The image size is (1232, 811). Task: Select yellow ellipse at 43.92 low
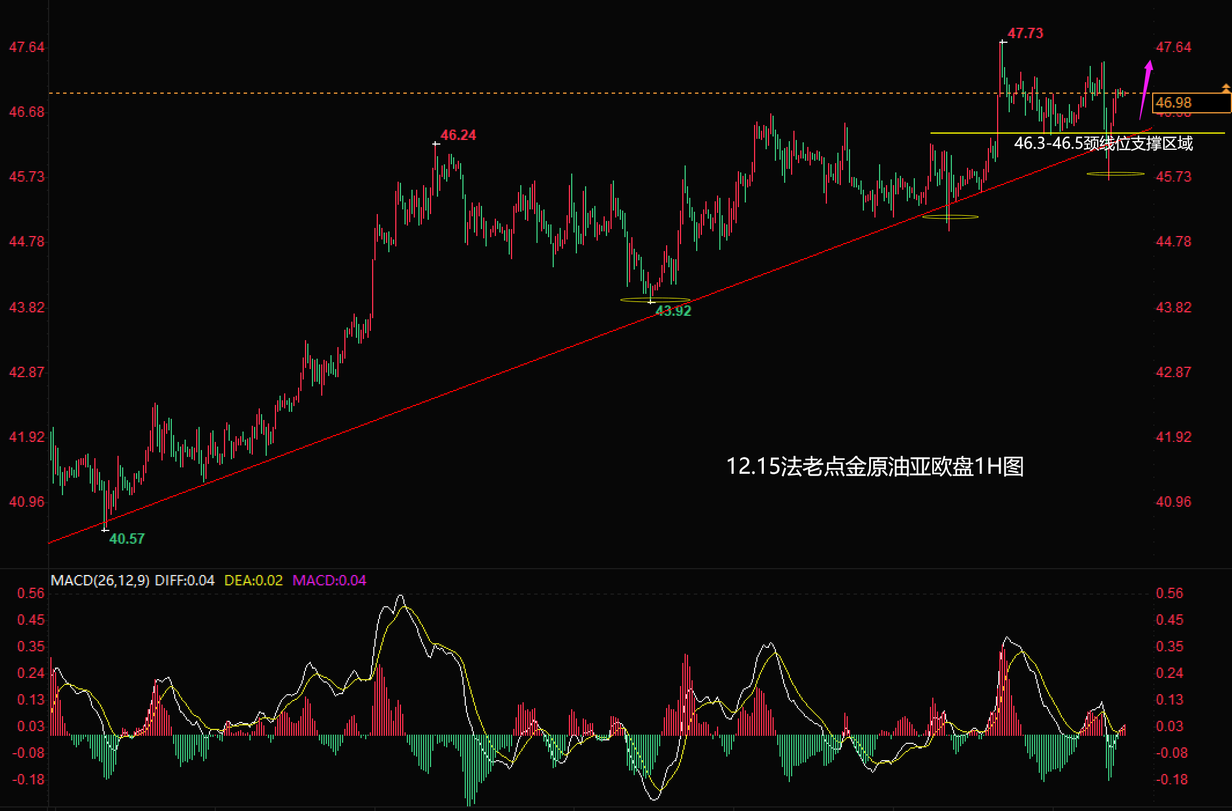[654, 300]
